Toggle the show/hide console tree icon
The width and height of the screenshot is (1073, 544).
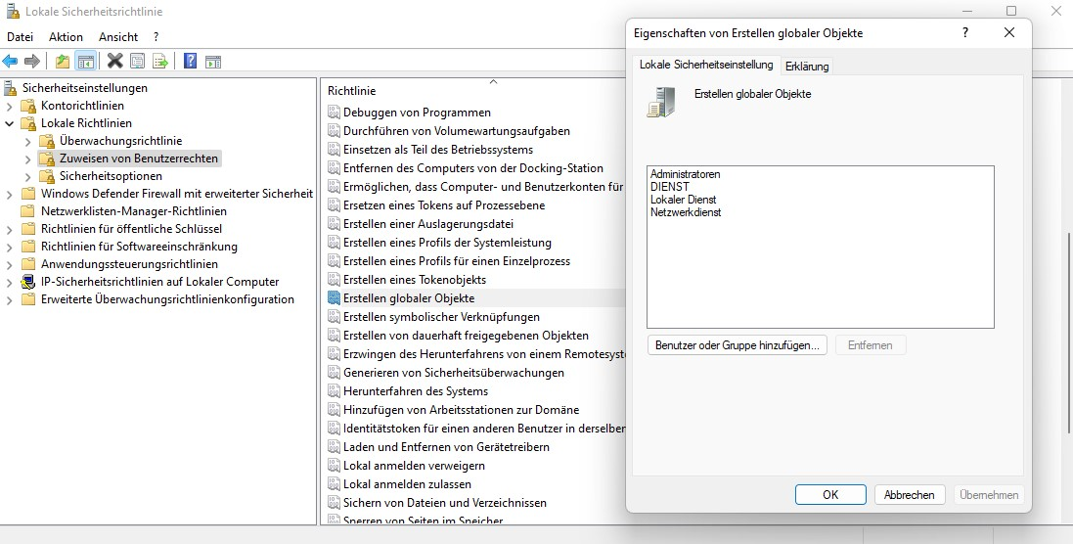coord(86,61)
